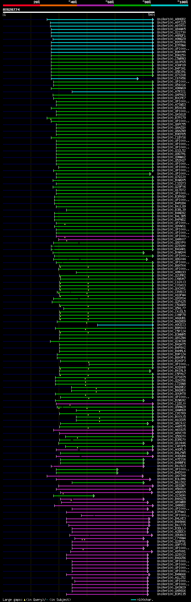Select label UniRef100_Q9UAU3
191x602 pixels.
(171, 535)
